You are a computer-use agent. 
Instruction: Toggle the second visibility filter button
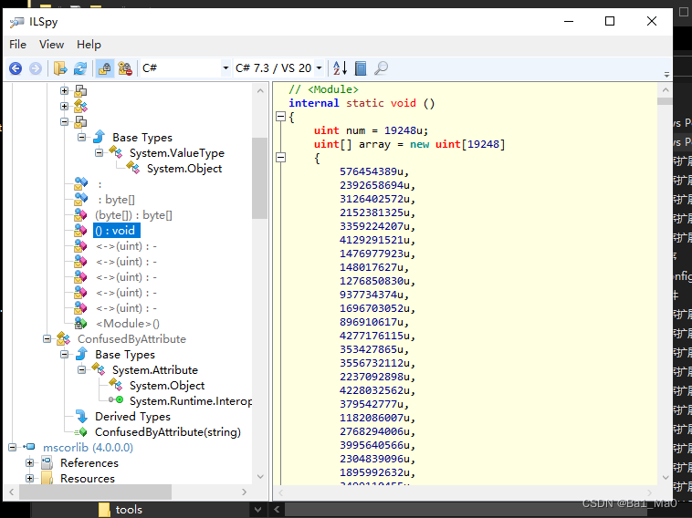click(x=125, y=68)
